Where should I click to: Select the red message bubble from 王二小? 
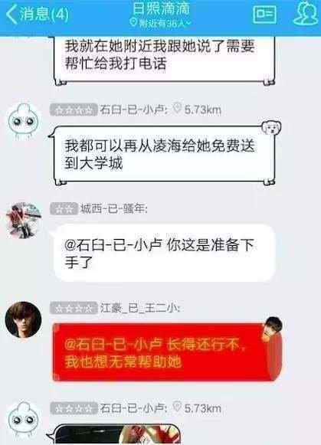point(168,352)
